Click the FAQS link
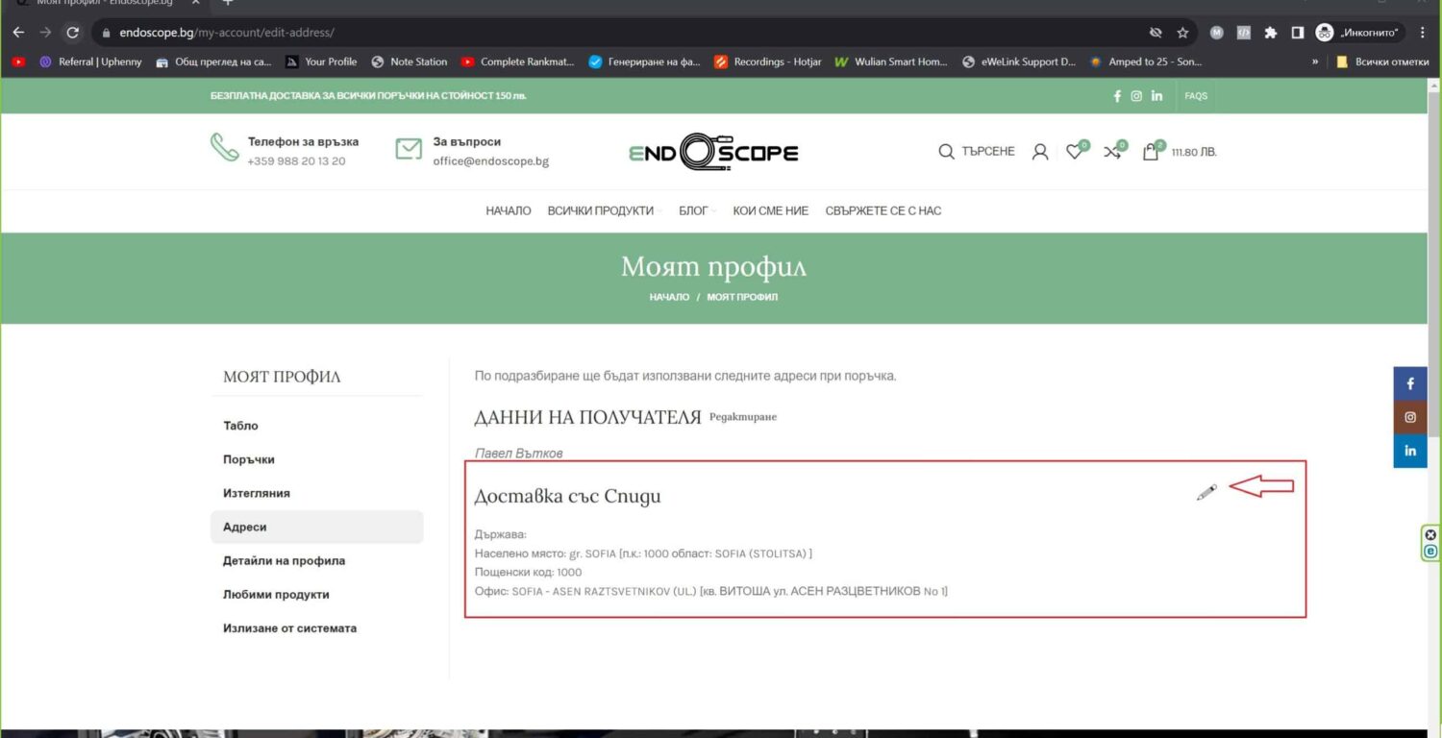The height and width of the screenshot is (738, 1442). point(1196,96)
